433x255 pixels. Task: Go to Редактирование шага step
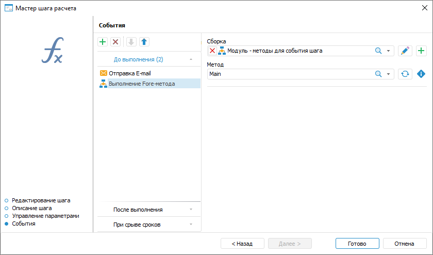click(x=41, y=200)
